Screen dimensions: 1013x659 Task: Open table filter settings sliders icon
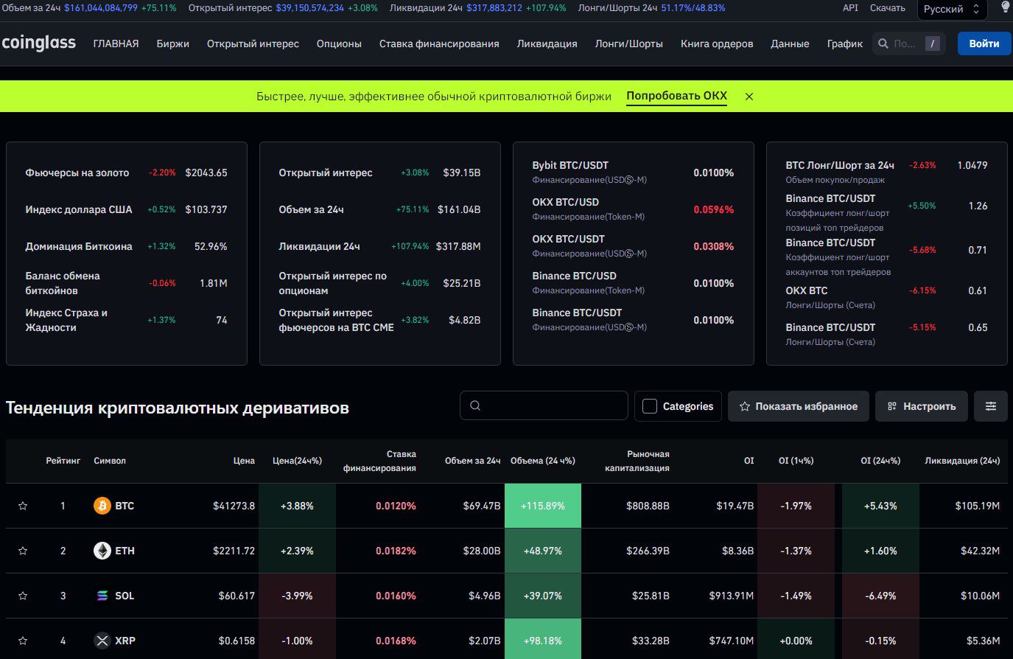point(991,406)
